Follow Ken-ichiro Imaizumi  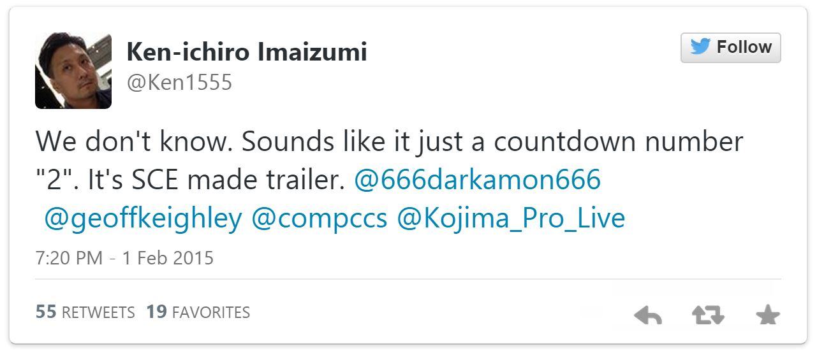point(731,48)
